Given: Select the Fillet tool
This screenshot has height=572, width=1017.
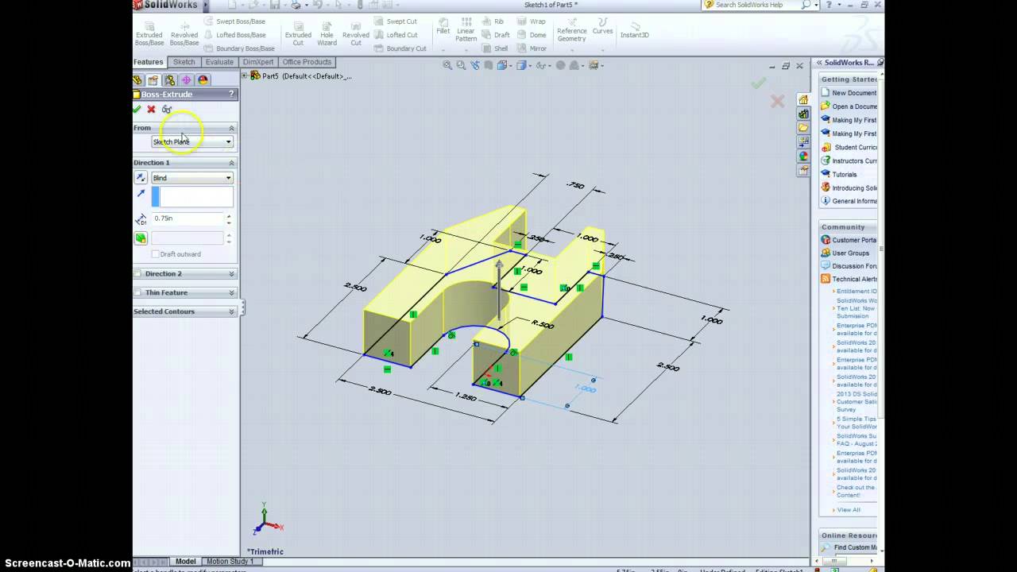Looking at the screenshot, I should (x=443, y=28).
